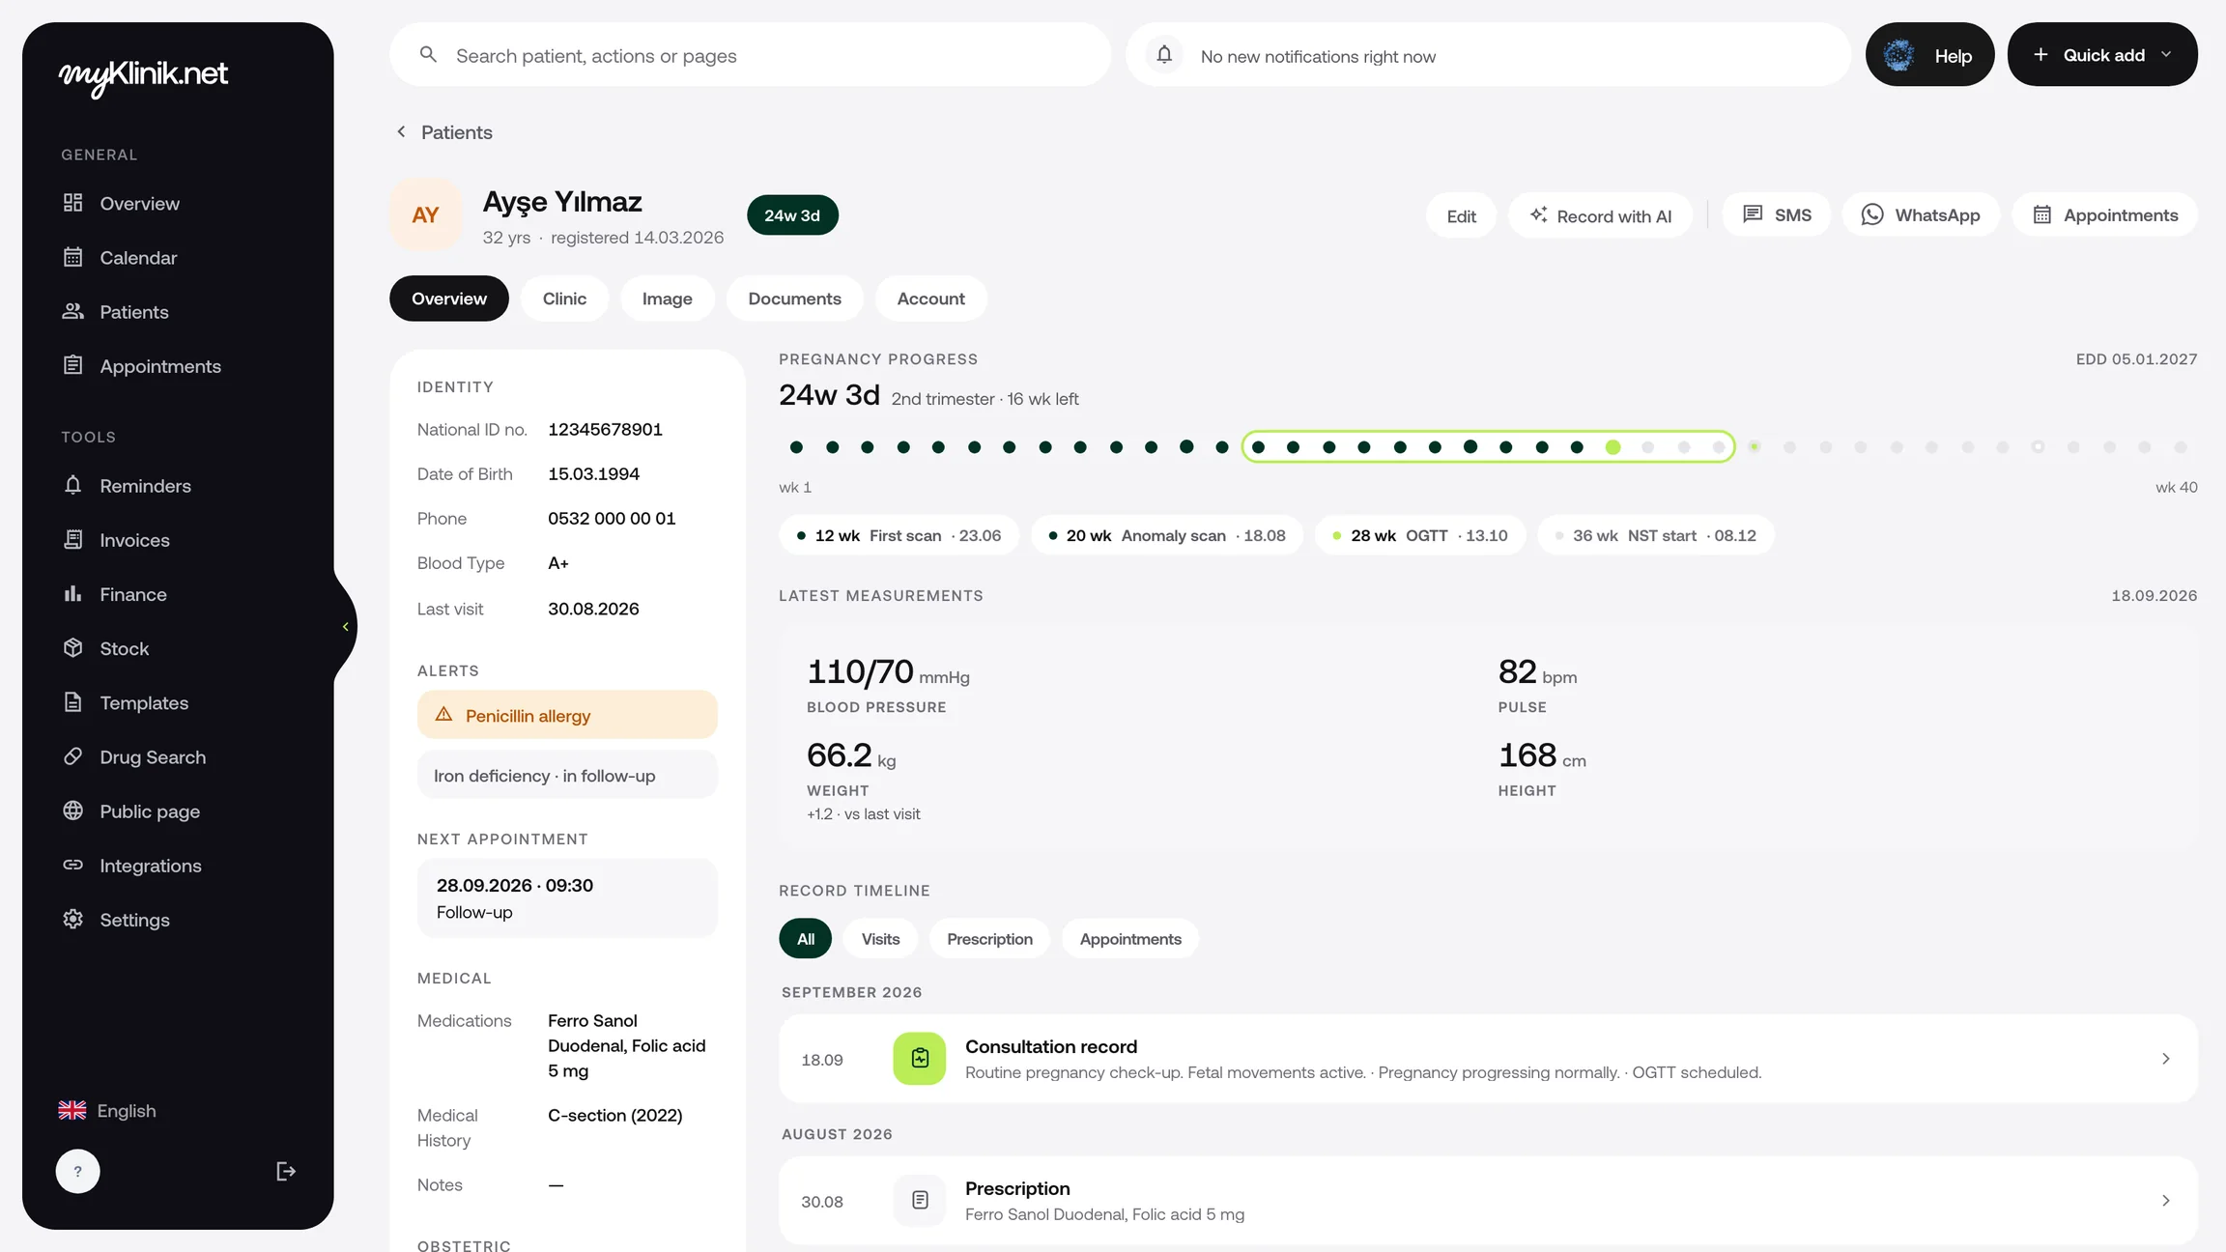
Task: Click the AY patient avatar
Action: 425,214
